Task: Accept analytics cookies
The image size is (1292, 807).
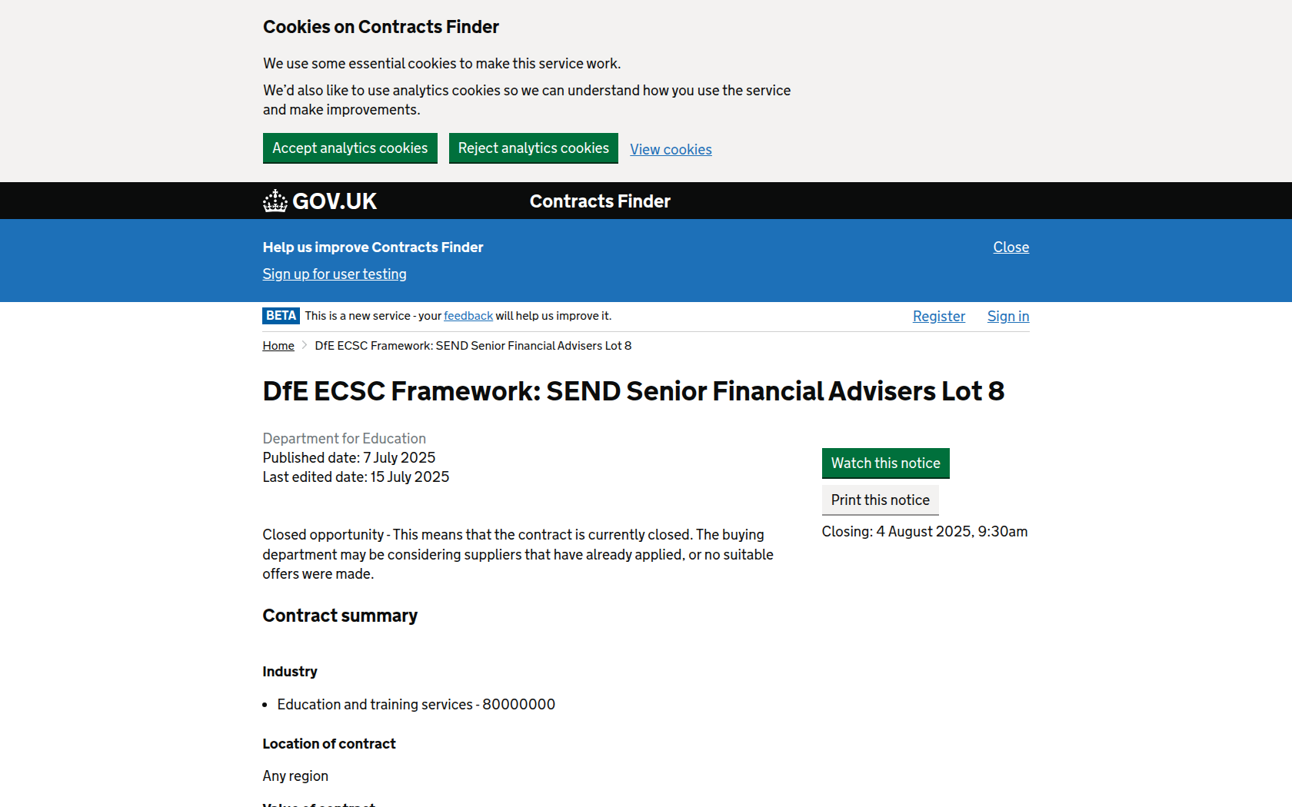Action: (x=350, y=148)
